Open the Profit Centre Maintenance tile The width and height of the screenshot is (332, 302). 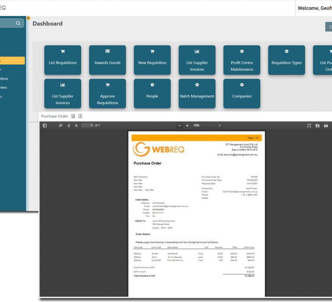242,60
